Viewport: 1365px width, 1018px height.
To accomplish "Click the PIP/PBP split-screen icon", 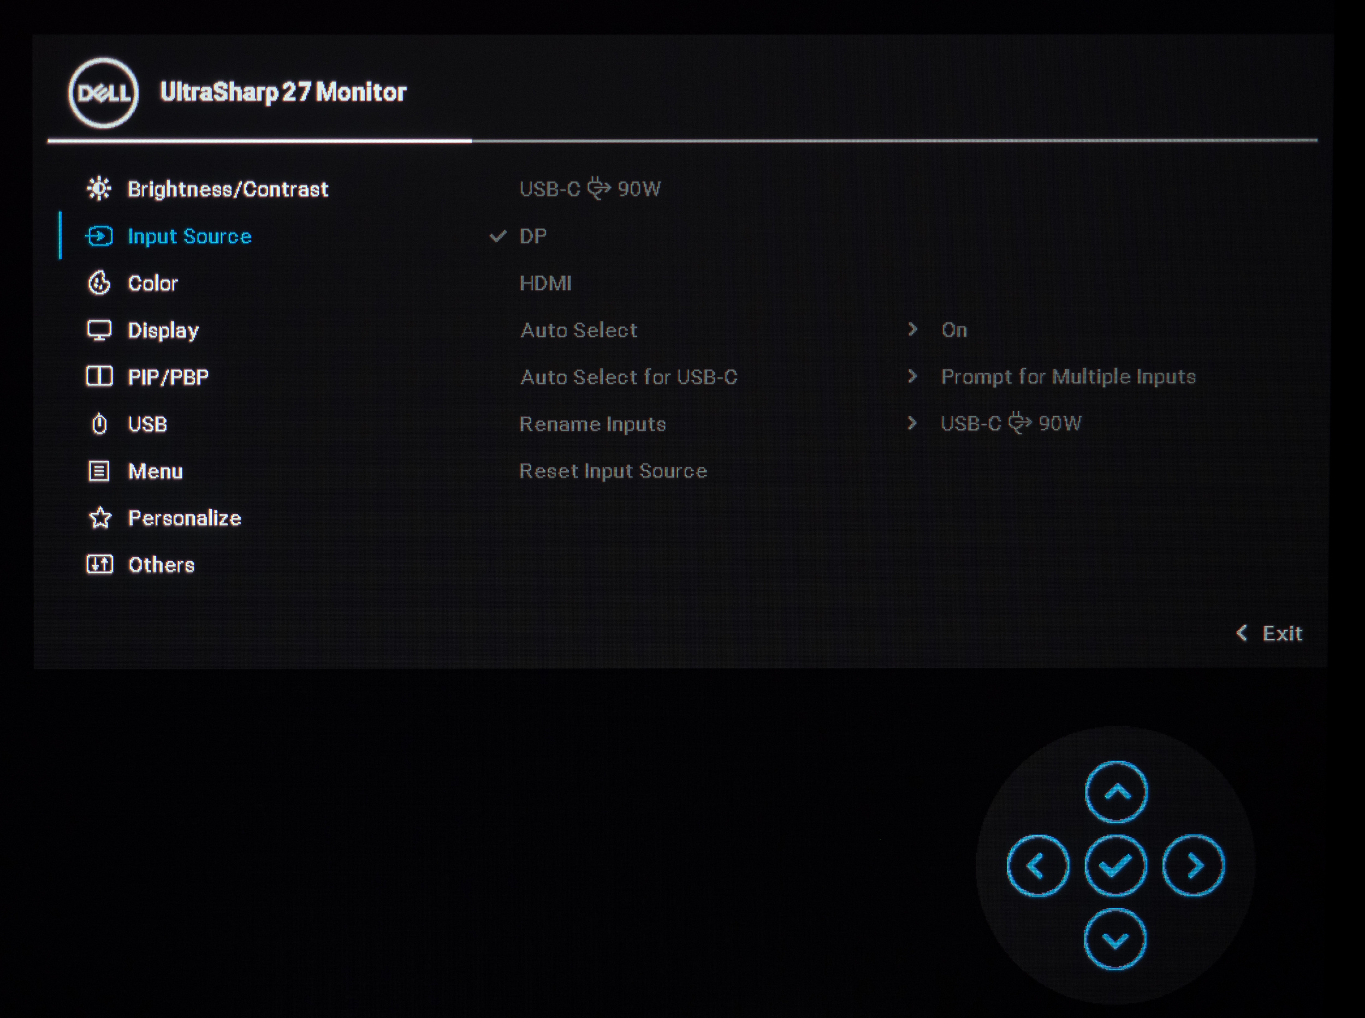I will 99,376.
